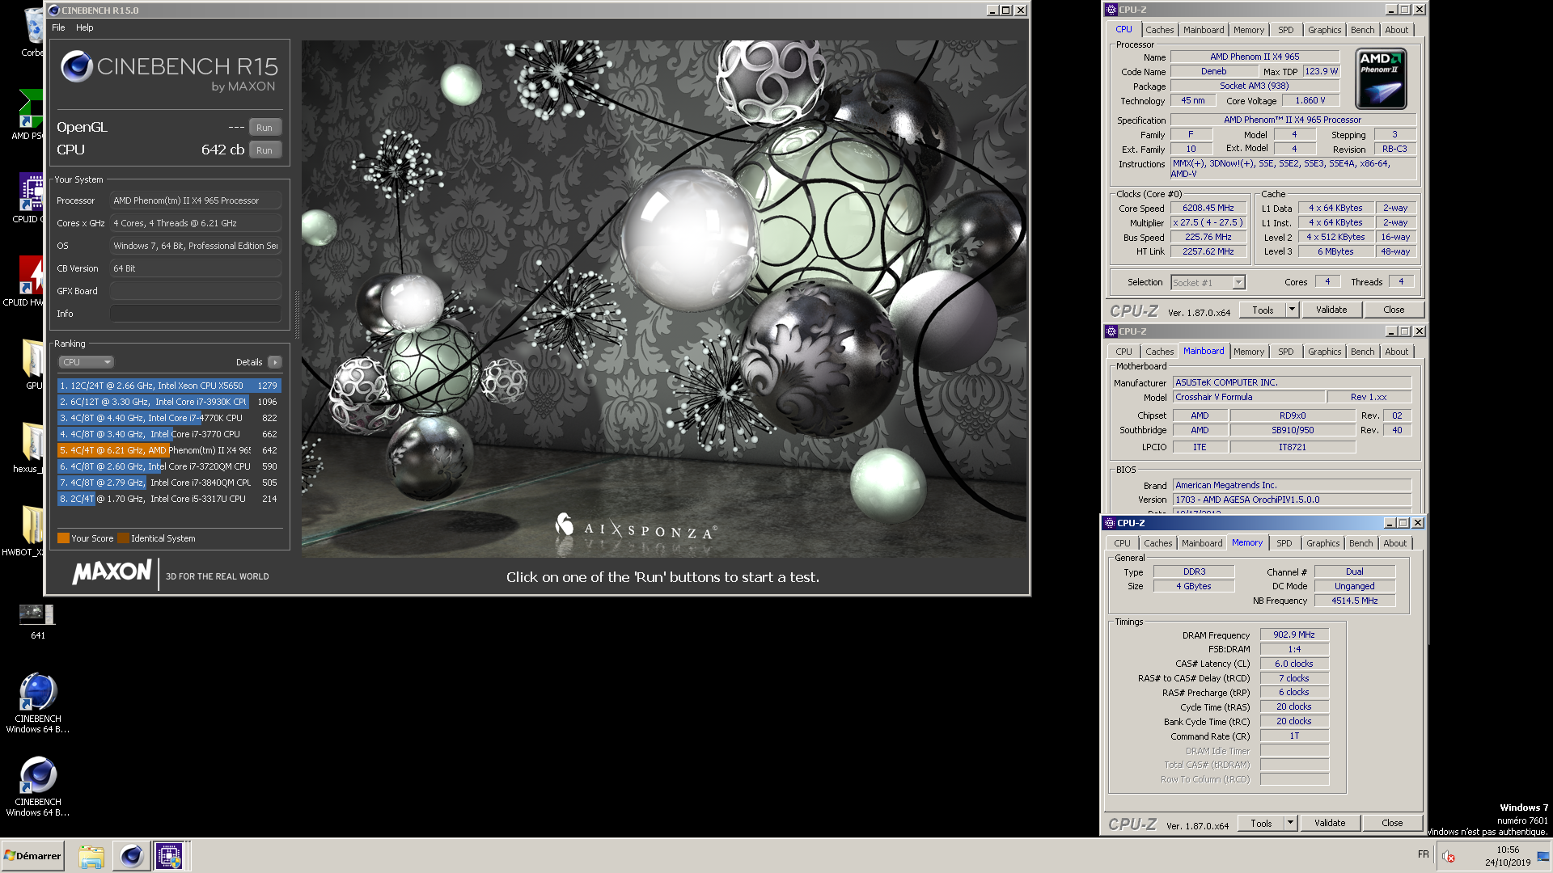This screenshot has width=1553, height=873.
Task: Click the brown Identical System color swatch
Action: pyautogui.click(x=123, y=538)
